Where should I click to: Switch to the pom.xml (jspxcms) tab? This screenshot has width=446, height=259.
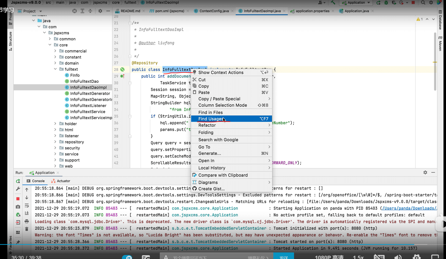pos(169,11)
